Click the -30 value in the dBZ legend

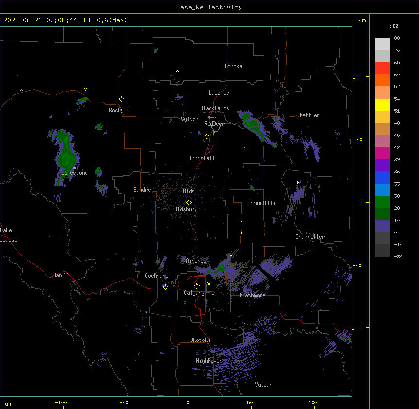(398, 256)
